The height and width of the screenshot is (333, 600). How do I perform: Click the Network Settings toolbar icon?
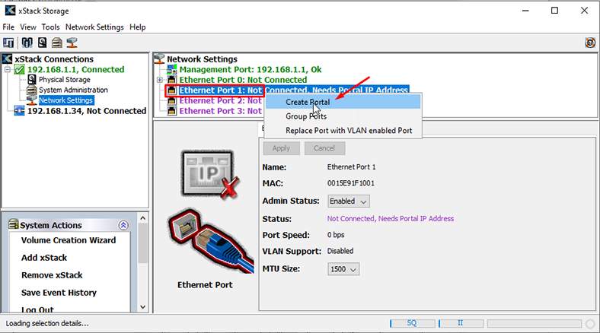click(72, 43)
